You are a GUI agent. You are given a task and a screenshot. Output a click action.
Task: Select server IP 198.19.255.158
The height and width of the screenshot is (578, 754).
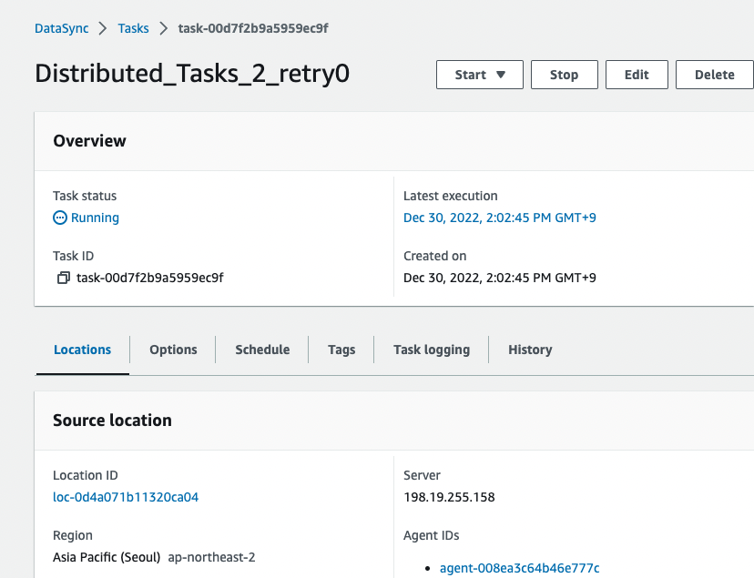449,497
